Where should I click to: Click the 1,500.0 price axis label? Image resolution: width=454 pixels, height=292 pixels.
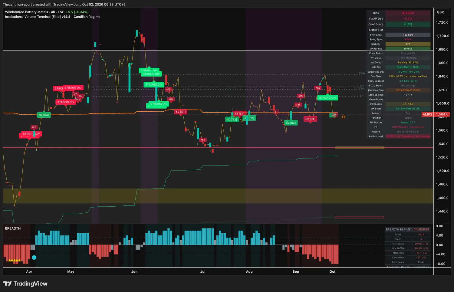pos(442,171)
